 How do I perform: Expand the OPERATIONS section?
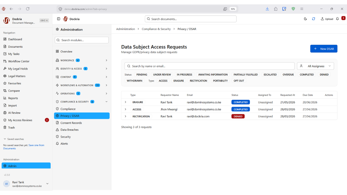pyautogui.click(x=82, y=94)
